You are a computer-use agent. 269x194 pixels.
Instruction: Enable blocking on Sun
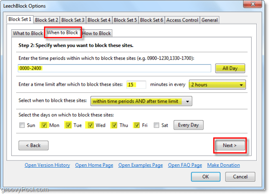(x=22, y=125)
